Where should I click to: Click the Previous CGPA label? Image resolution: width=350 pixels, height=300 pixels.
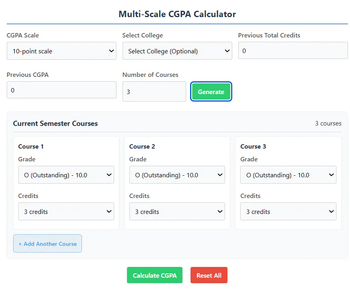pos(28,75)
